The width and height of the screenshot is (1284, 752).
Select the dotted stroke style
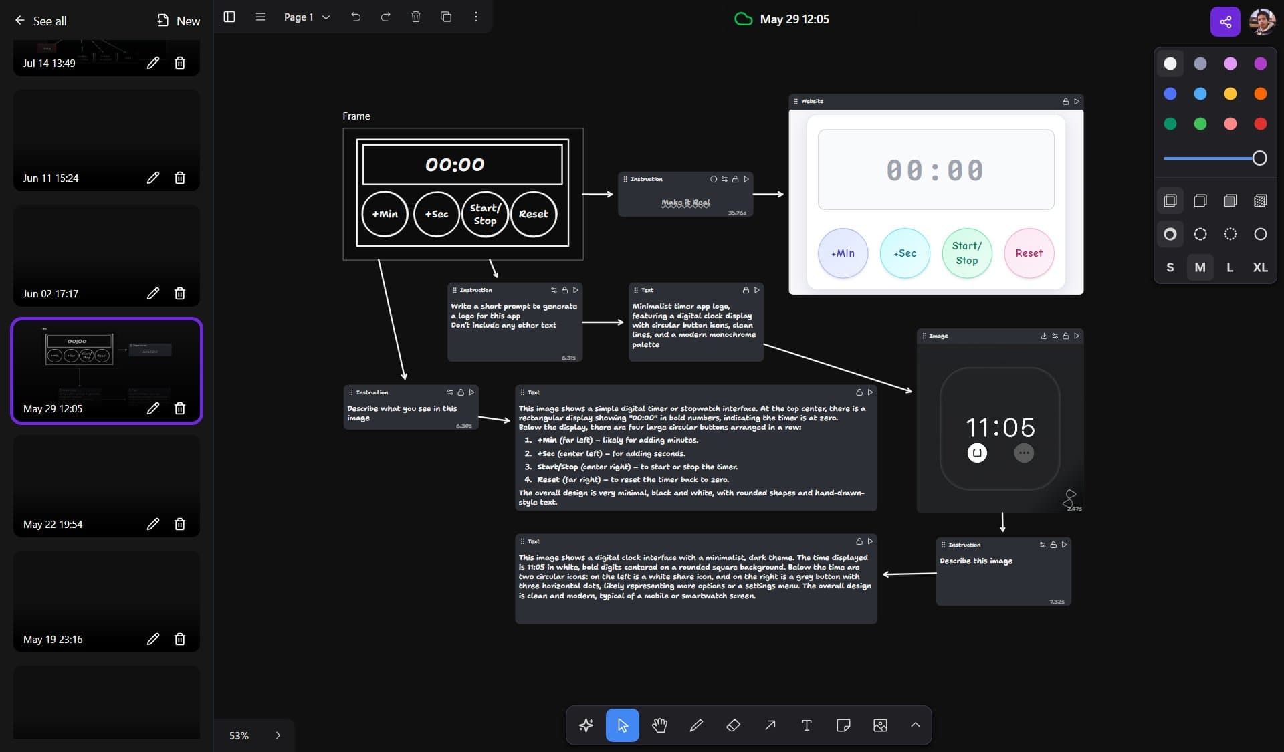coord(1230,234)
